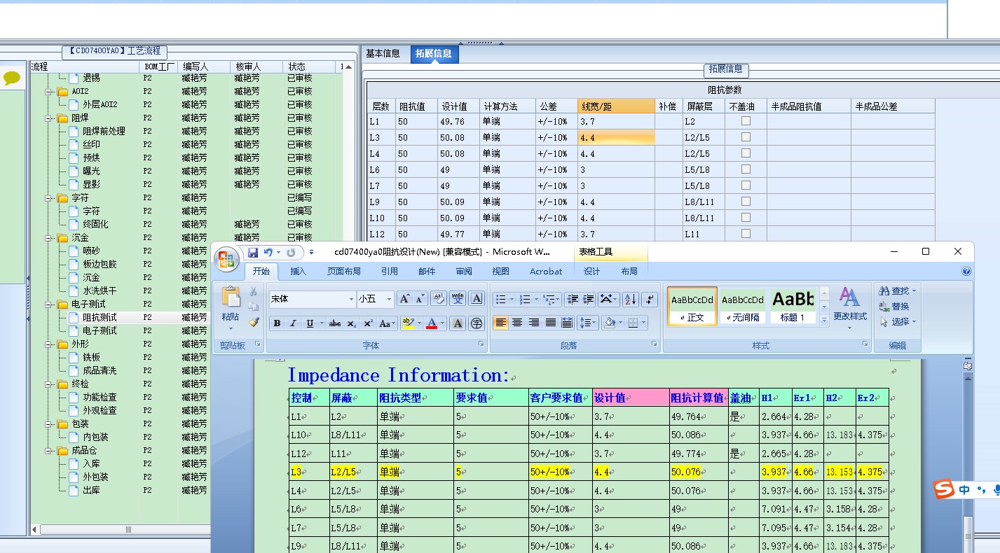Image resolution: width=1000 pixels, height=553 pixels.
Task: Check 不盖油 box for L9 row
Action: point(746,202)
